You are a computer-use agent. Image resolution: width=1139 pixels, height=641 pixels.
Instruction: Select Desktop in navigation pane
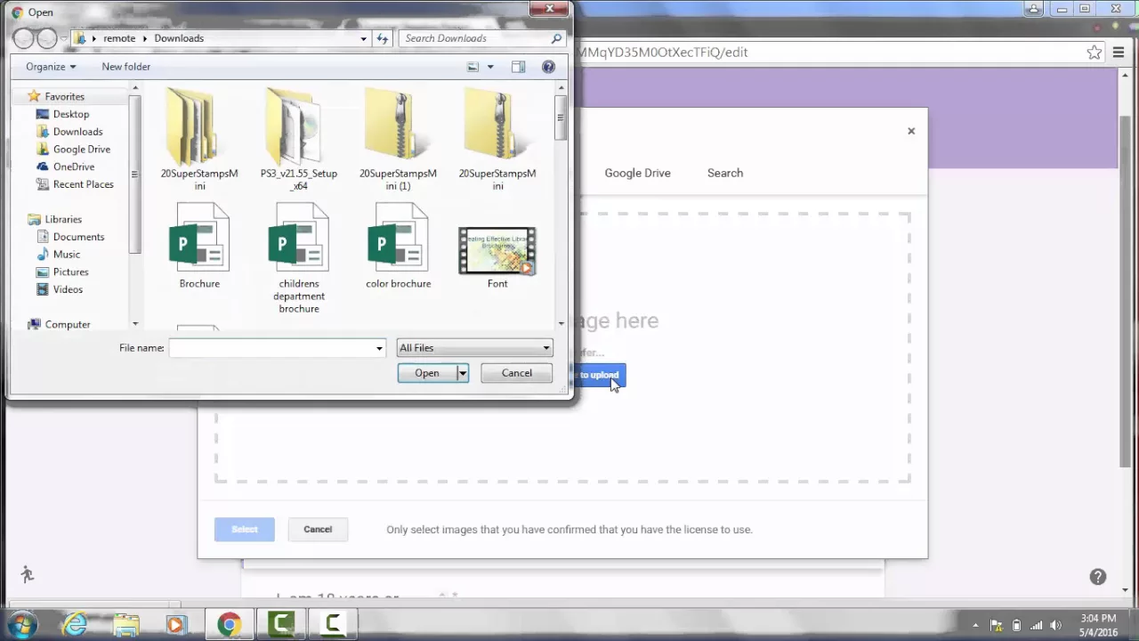[x=70, y=114]
